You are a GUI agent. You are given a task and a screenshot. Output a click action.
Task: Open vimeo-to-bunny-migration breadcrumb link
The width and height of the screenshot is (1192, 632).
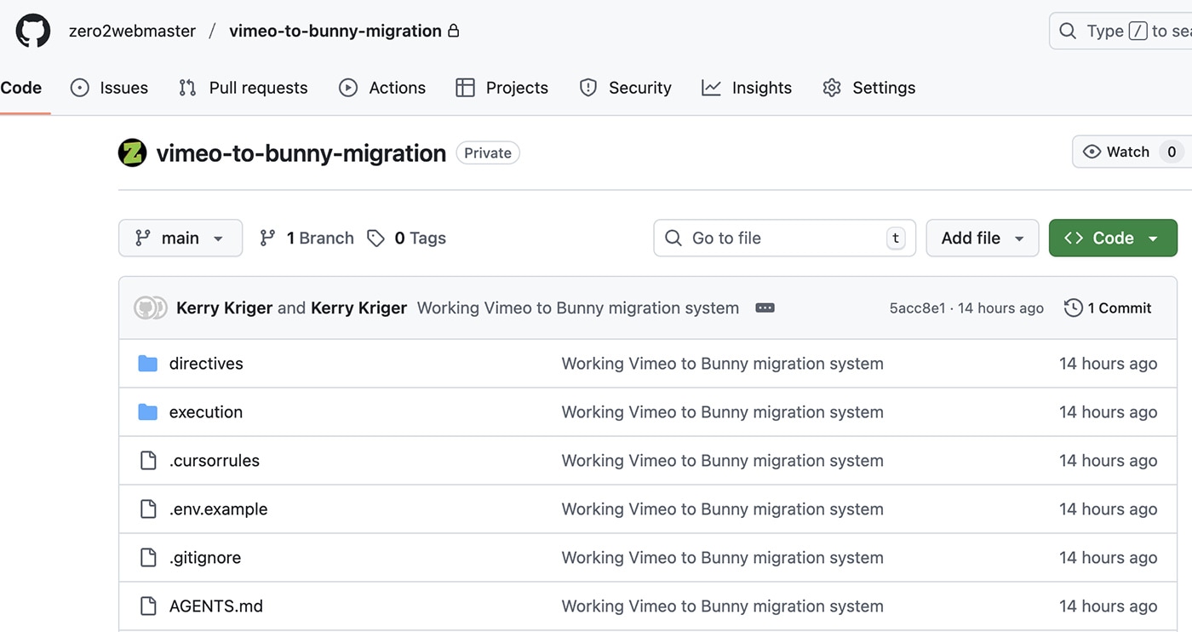click(335, 31)
